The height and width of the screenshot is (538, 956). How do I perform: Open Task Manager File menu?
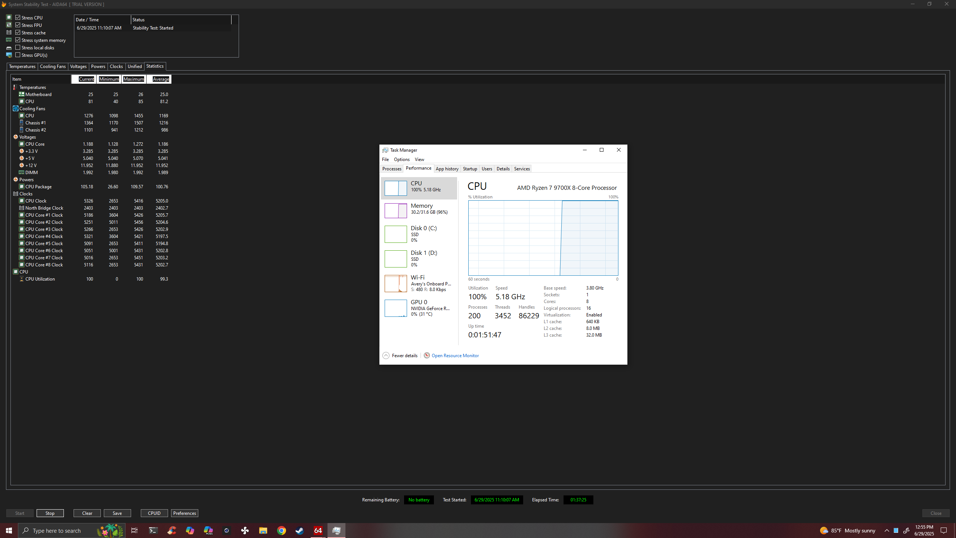tap(385, 160)
